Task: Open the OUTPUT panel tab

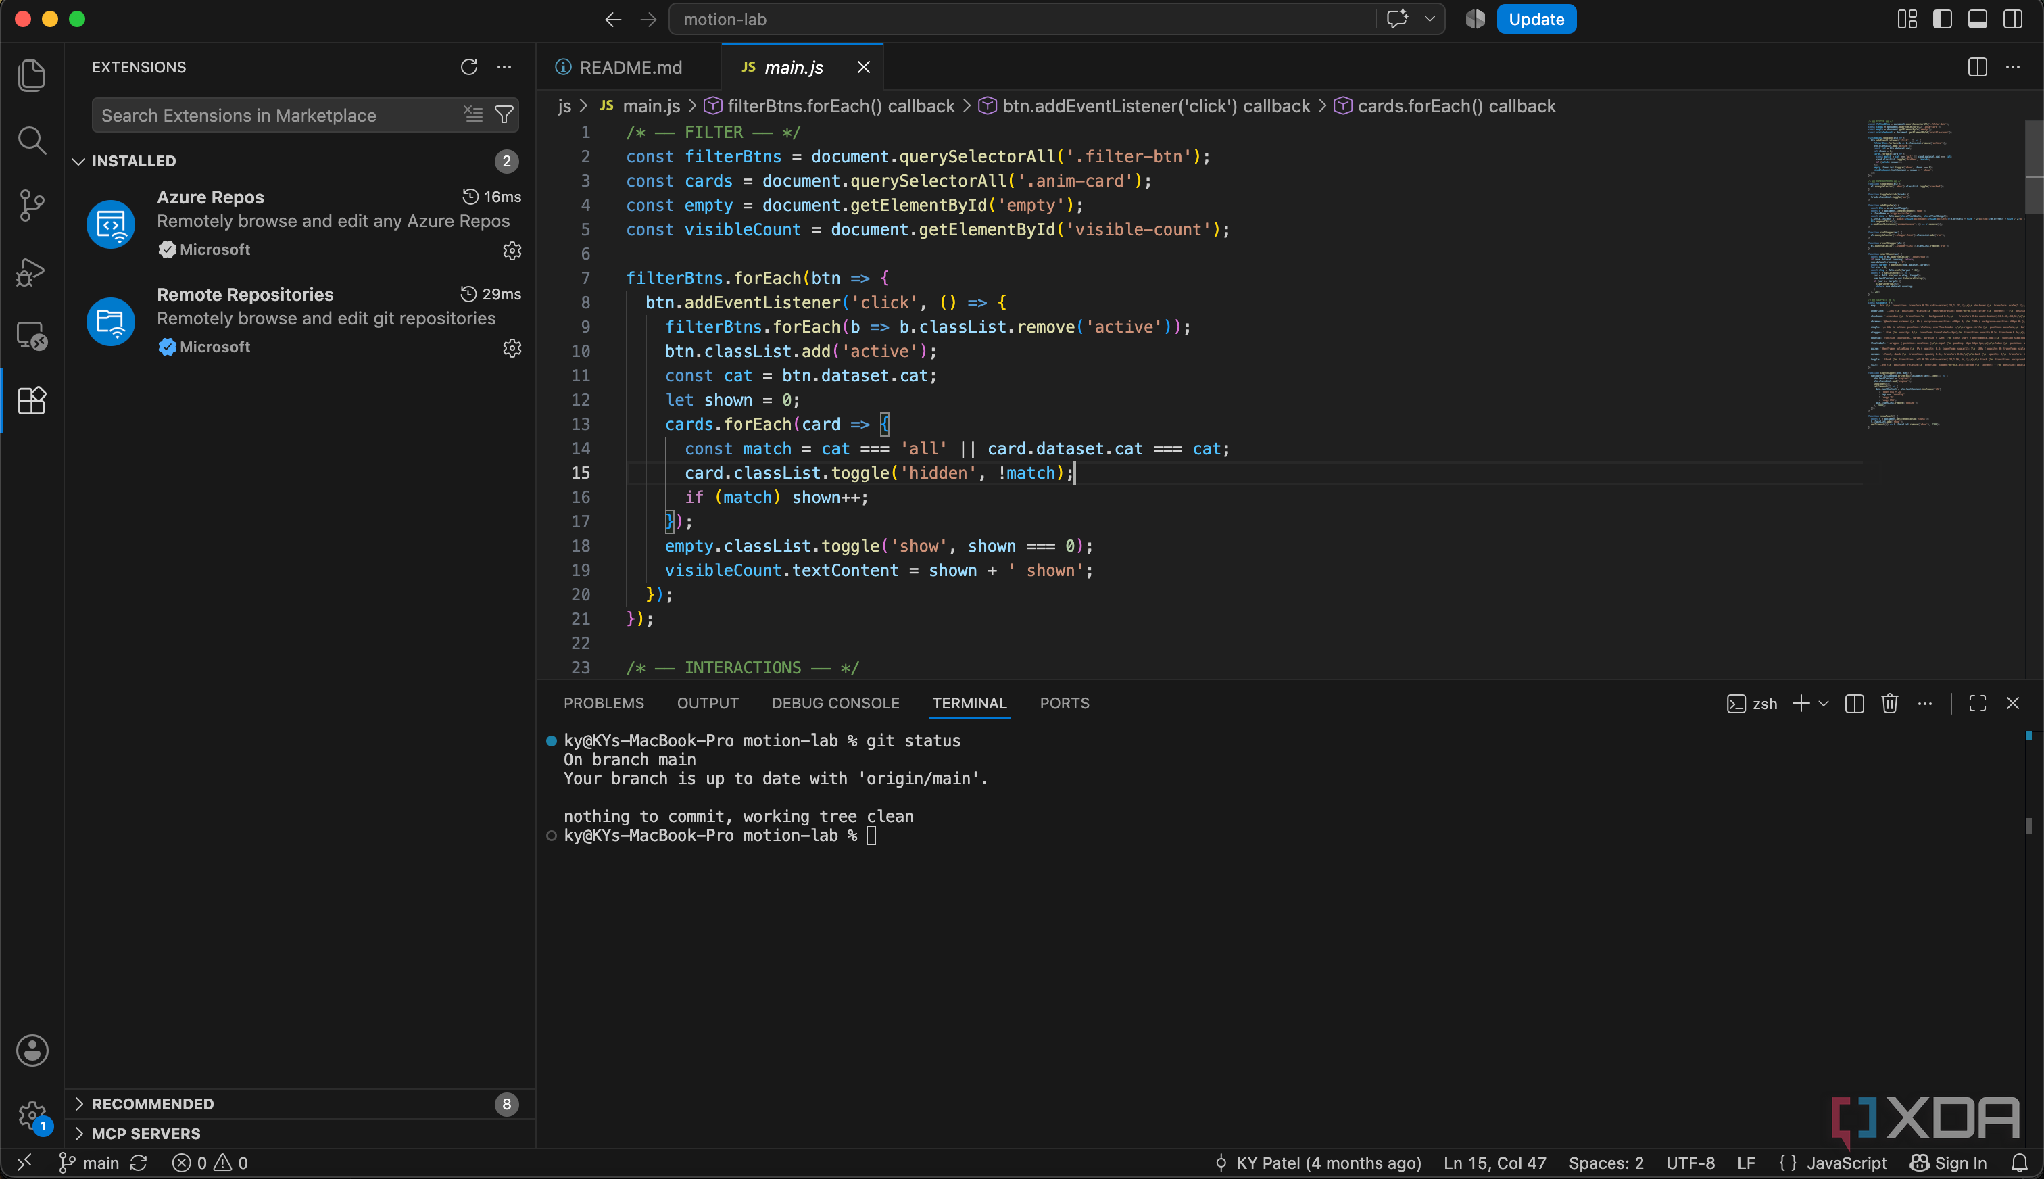Action: (708, 704)
